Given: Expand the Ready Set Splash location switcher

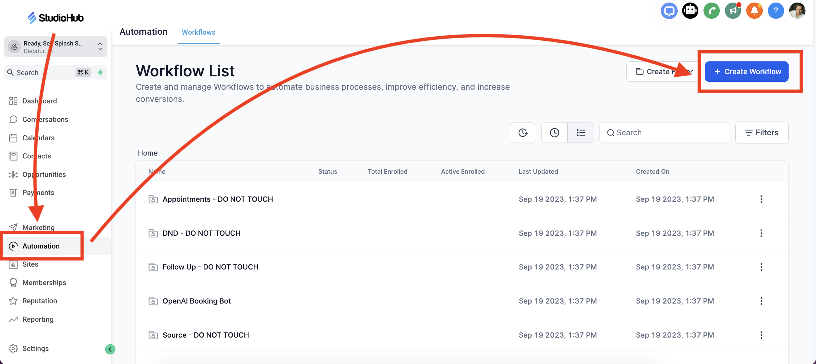Looking at the screenshot, I should click(x=56, y=47).
